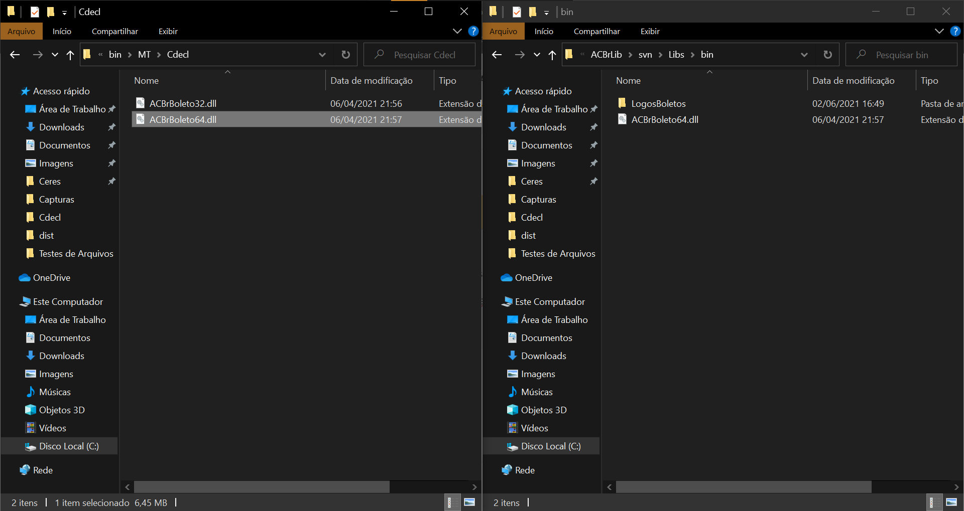Open OneDrive in the Cdecl window sidebar
Screen dimensions: 964x511
(51, 277)
